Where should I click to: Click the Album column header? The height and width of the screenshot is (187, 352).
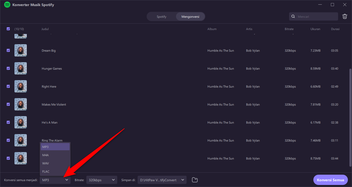tap(212, 29)
